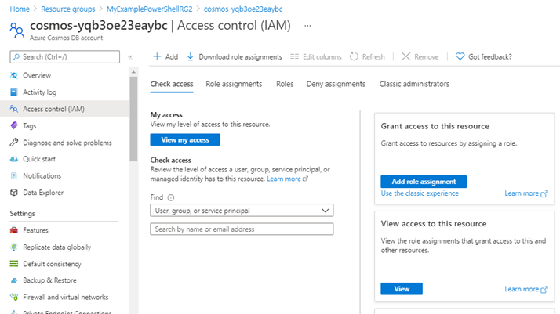The width and height of the screenshot is (560, 314).
Task: Open the ellipsis more options menu
Action: (x=308, y=26)
